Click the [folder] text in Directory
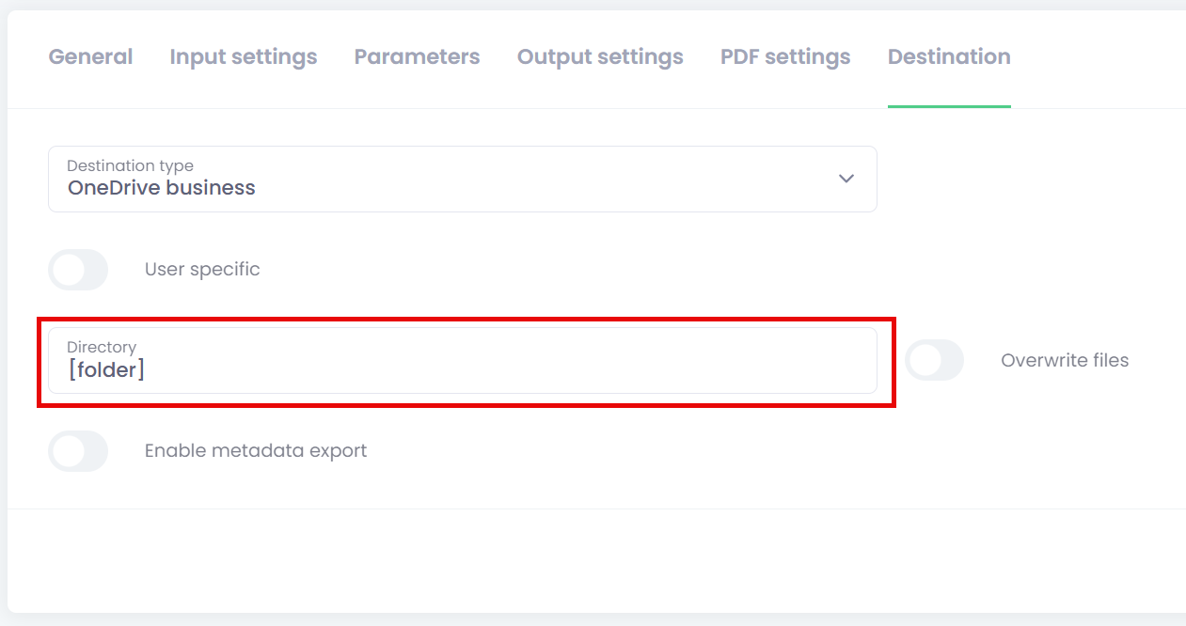 pyautogui.click(x=106, y=369)
